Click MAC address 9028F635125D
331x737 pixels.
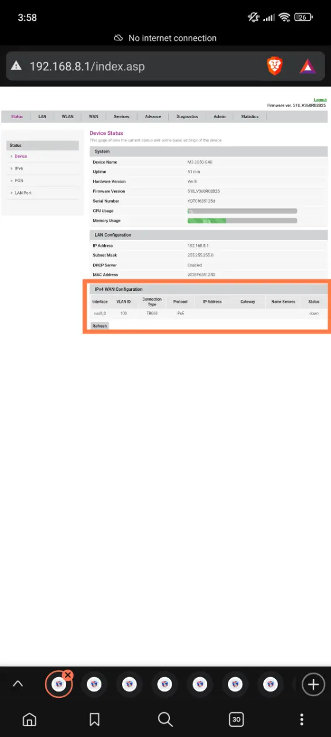[201, 275]
